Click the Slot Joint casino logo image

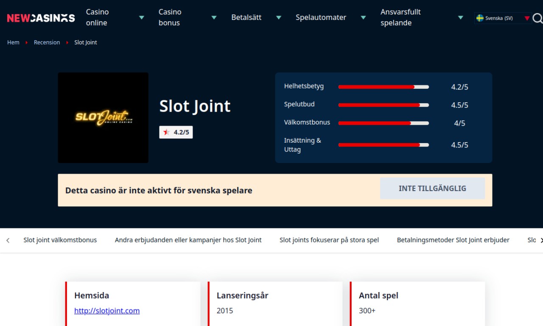coord(103,118)
